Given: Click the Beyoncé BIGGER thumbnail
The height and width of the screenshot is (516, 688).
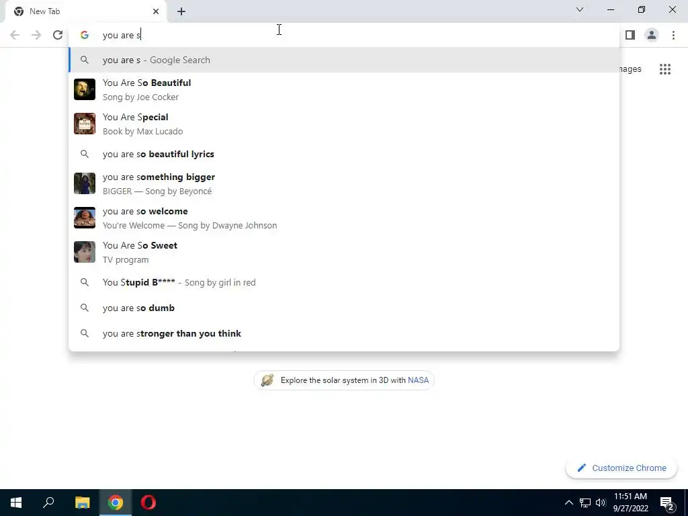Looking at the screenshot, I should 85,183.
